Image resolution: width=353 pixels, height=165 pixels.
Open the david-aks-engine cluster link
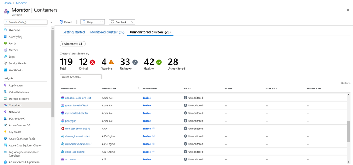(x=75, y=152)
